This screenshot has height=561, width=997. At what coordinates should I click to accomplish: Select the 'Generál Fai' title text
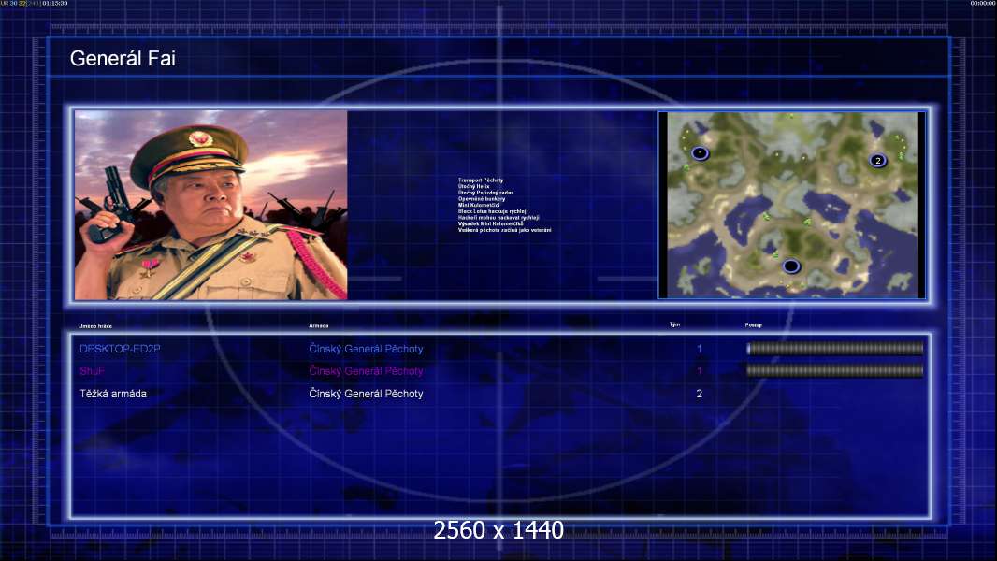(123, 59)
